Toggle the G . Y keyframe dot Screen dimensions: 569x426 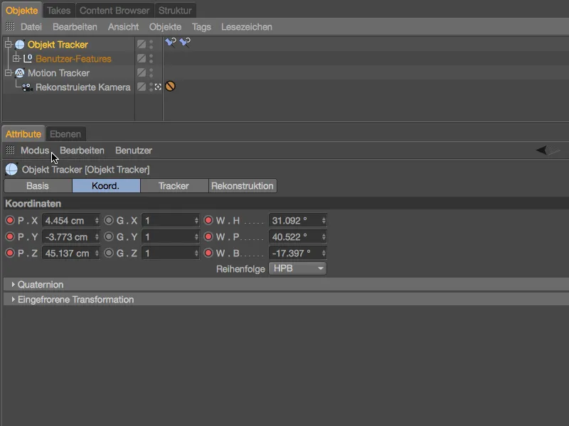tap(109, 236)
